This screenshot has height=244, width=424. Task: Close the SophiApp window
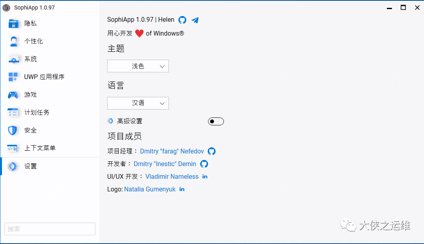[417, 8]
